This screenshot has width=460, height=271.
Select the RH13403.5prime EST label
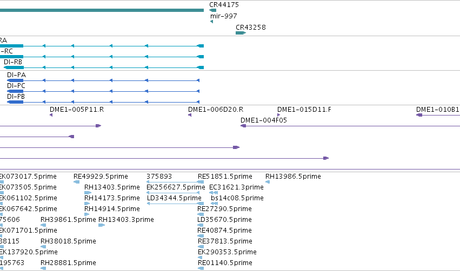click(112, 187)
